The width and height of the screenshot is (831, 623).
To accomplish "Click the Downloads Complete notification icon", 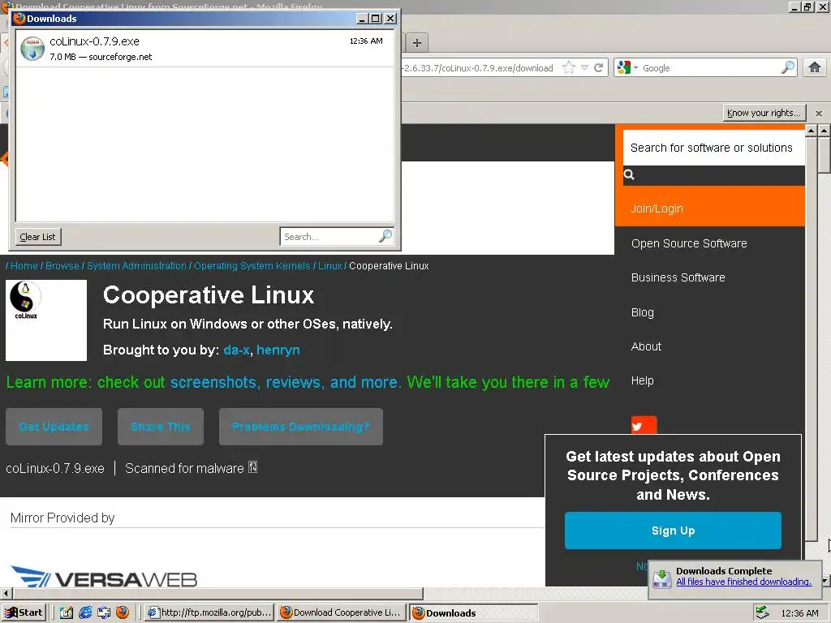I will click(x=662, y=578).
